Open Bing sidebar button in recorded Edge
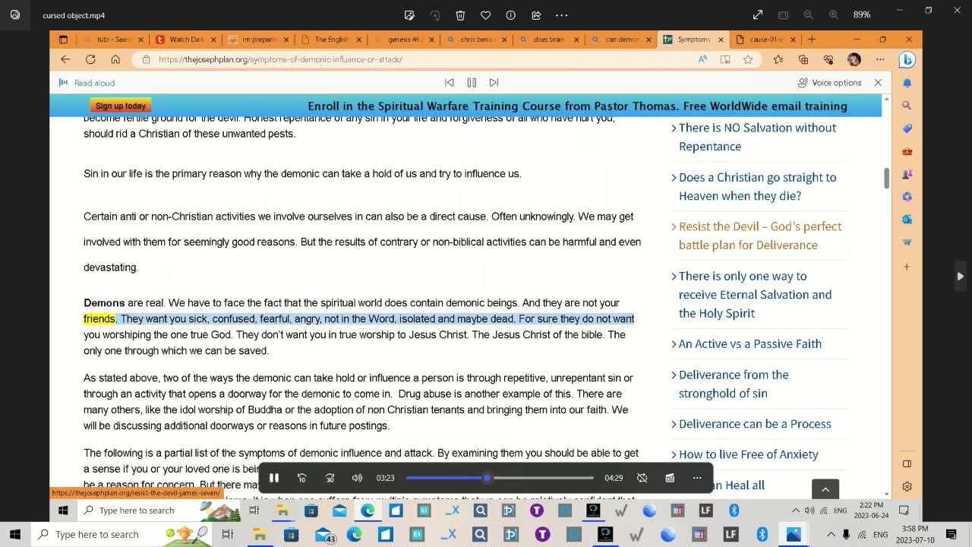 (x=907, y=60)
